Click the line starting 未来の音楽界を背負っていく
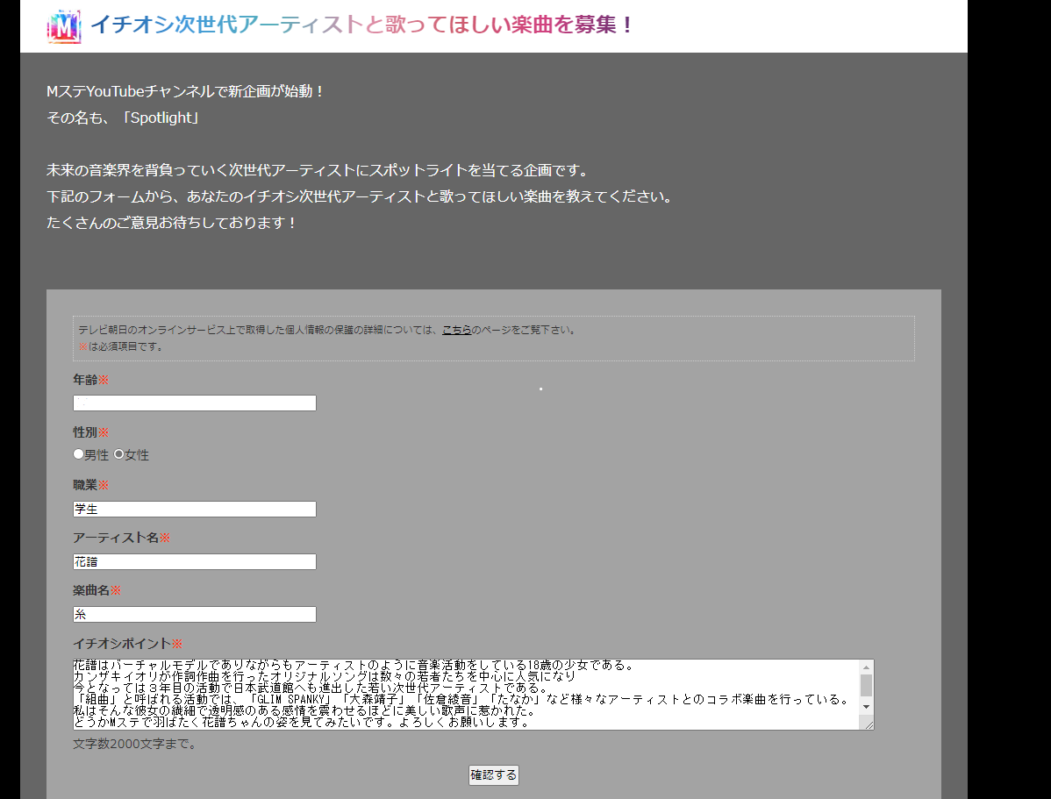This screenshot has width=1051, height=799. pos(318,170)
